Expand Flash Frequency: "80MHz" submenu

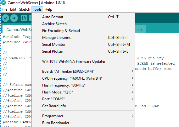click(x=83, y=85)
